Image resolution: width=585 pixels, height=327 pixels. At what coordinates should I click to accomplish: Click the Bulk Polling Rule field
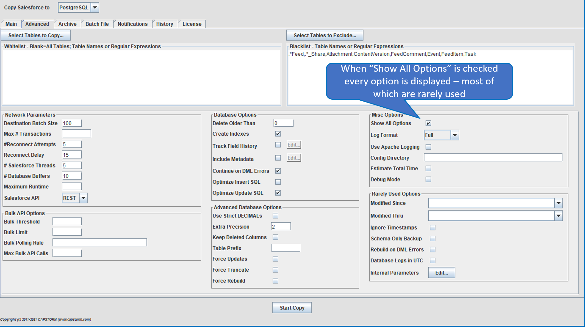[x=100, y=242]
